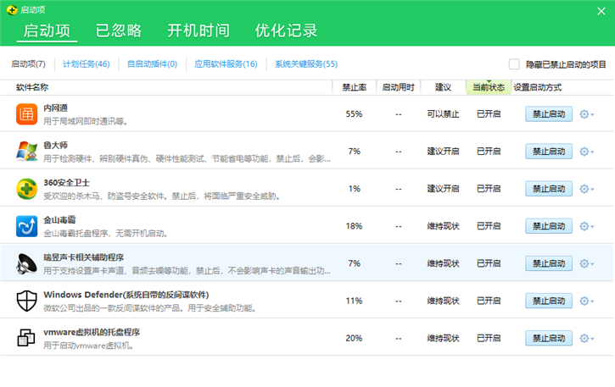Image resolution: width=615 pixels, height=387 pixels.
Task: Click the vmware虚拟机 tray program icon
Action: 27,338
